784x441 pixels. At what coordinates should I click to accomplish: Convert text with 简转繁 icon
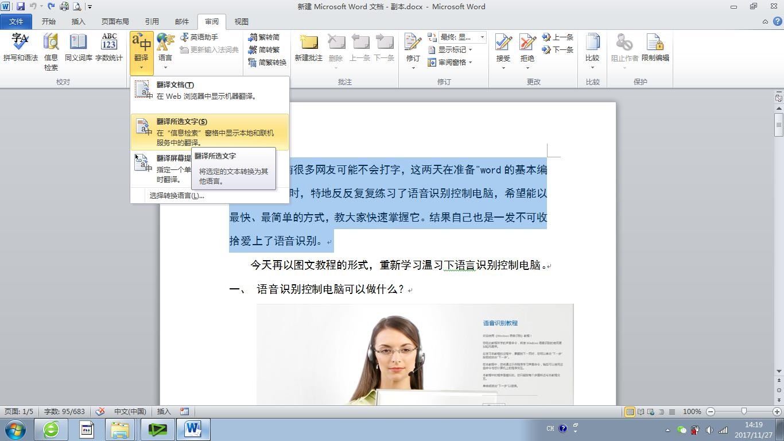click(x=265, y=50)
